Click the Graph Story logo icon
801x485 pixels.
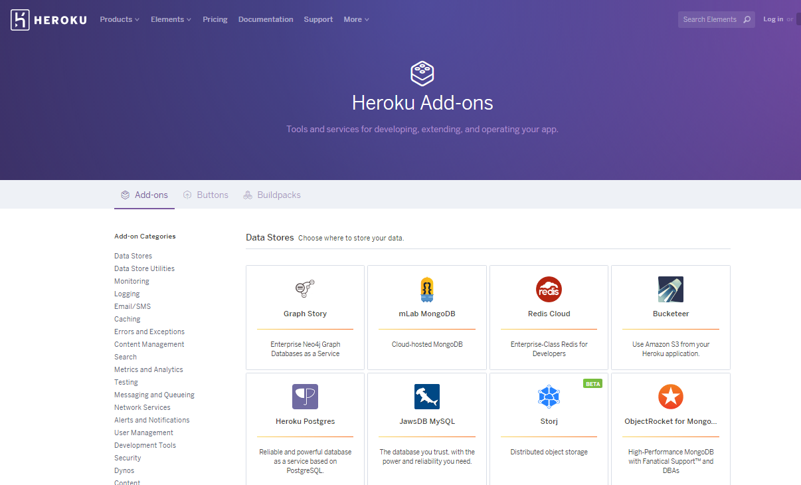(305, 288)
